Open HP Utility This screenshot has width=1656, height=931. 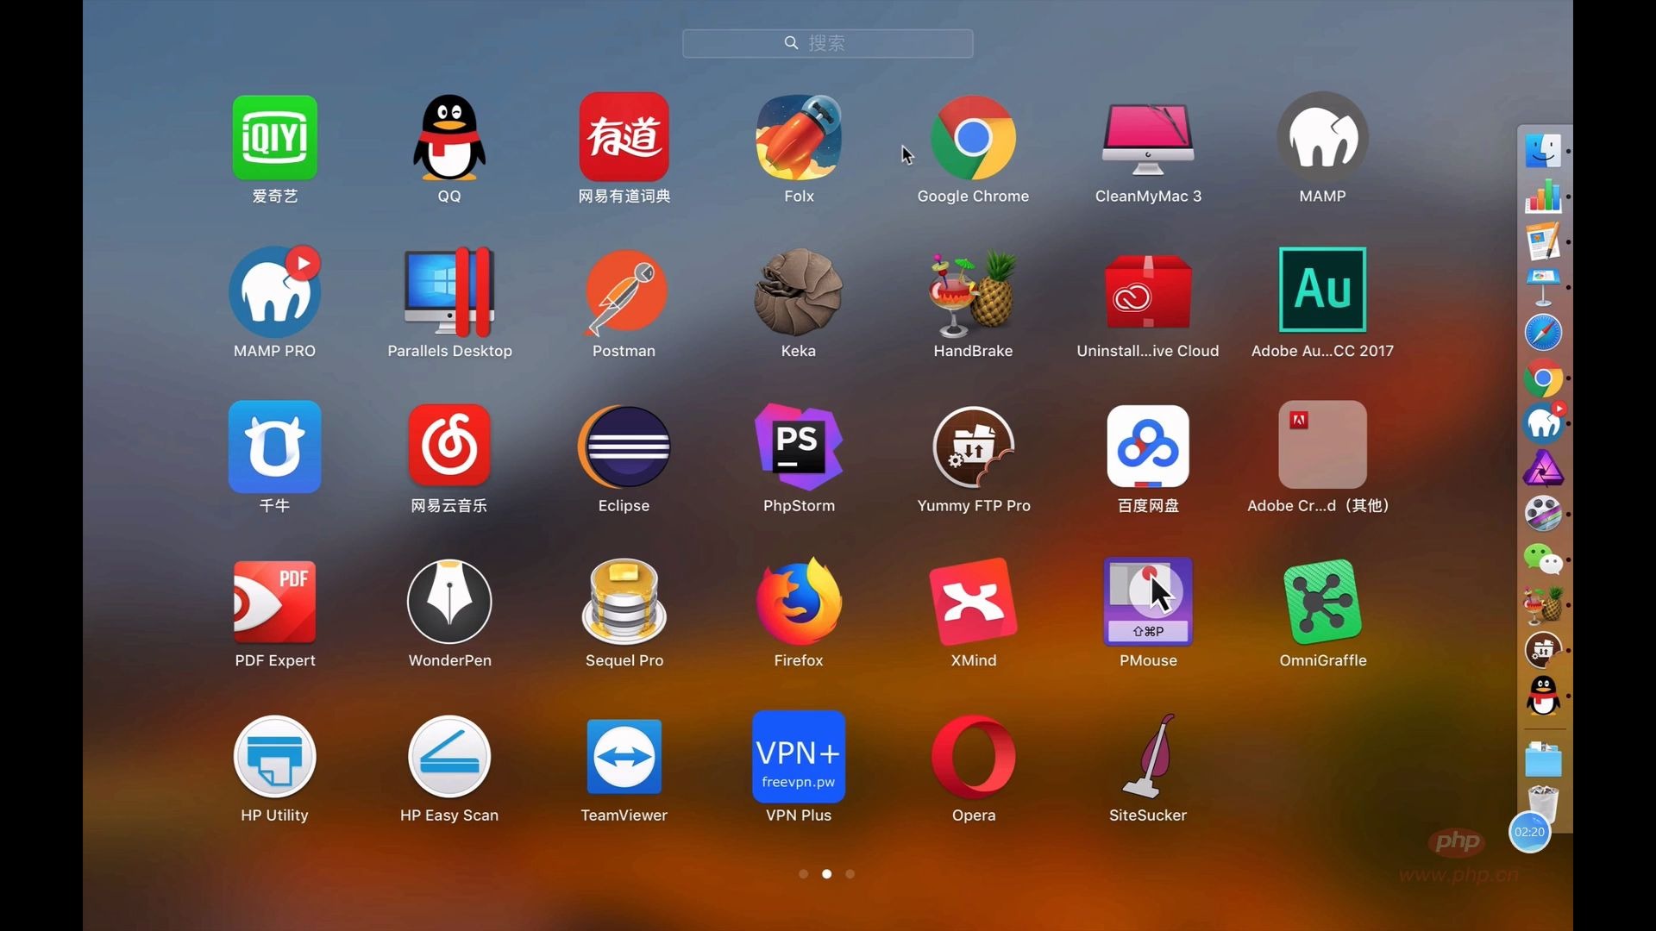274,757
